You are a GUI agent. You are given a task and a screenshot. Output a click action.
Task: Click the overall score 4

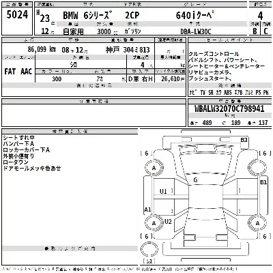[x=260, y=16]
